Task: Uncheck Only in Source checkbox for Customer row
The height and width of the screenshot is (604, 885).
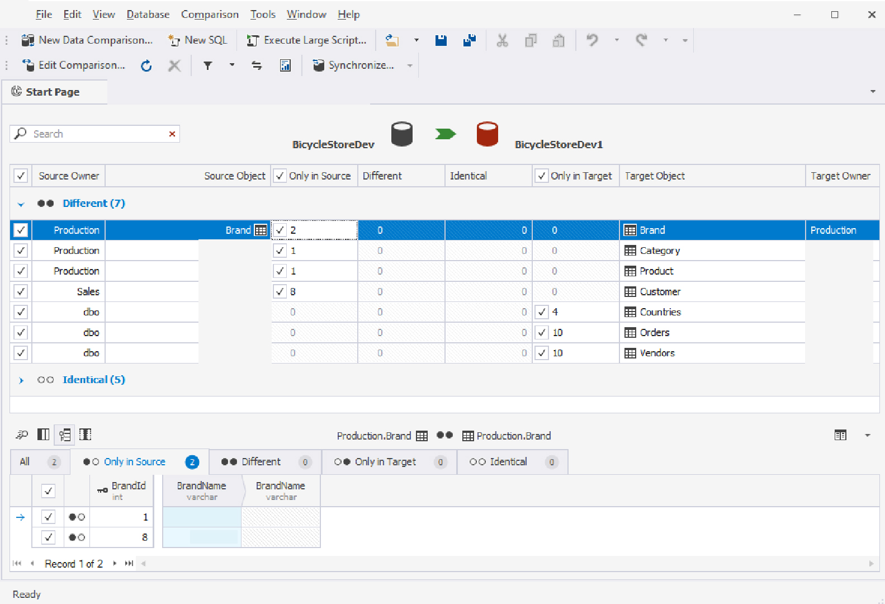Action: (x=280, y=291)
